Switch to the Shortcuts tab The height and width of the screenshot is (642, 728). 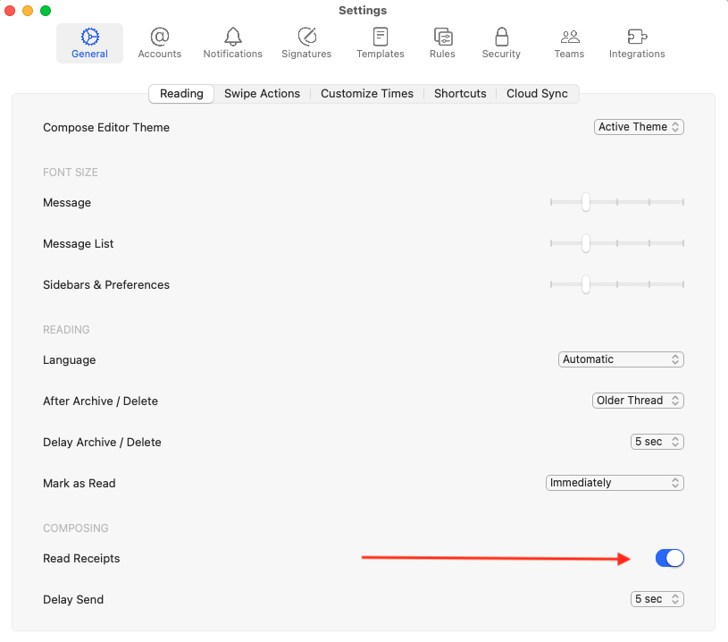tap(460, 94)
